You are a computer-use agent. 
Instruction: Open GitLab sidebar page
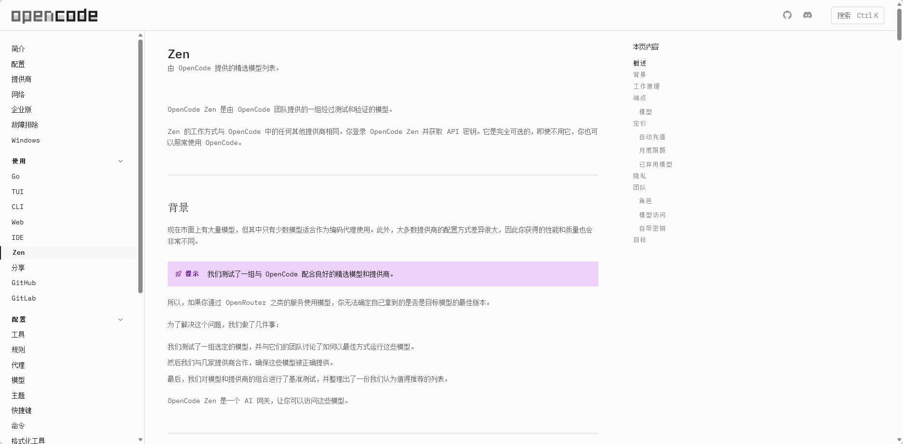coord(24,299)
